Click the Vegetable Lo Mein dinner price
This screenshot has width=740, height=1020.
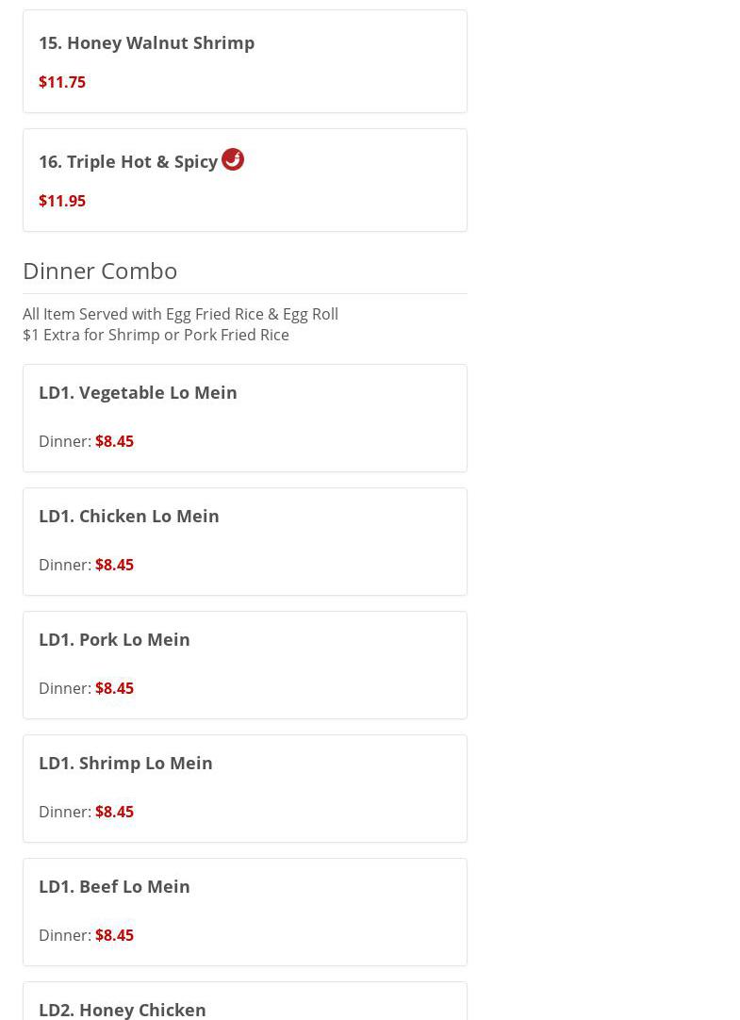click(x=114, y=441)
